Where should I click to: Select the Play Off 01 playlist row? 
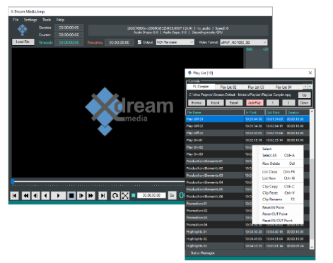pos(247,119)
